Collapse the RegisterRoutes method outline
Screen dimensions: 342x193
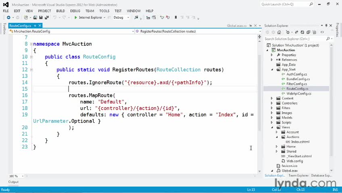point(31,70)
